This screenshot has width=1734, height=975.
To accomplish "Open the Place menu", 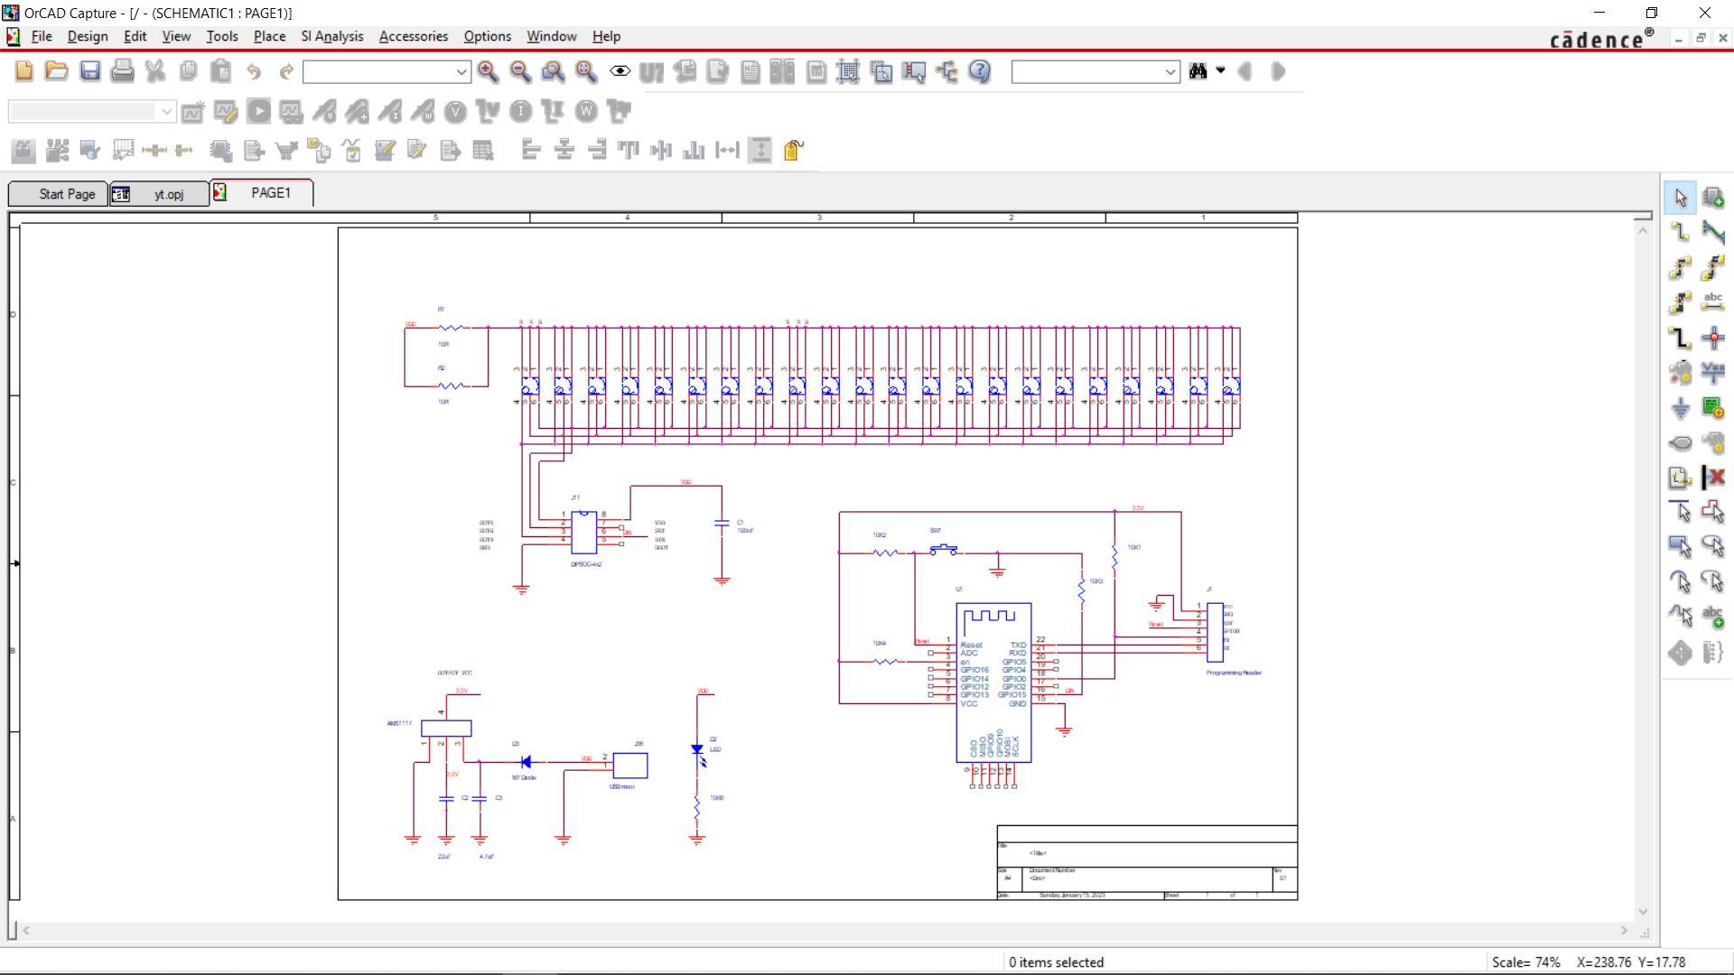I will coord(269,36).
